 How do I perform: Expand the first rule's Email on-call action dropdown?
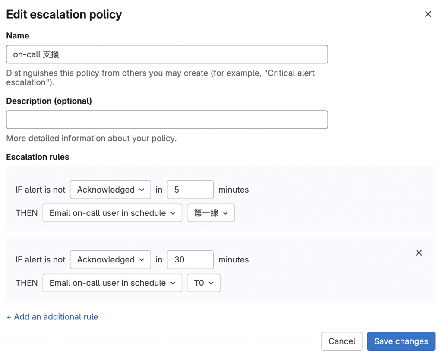(112, 213)
